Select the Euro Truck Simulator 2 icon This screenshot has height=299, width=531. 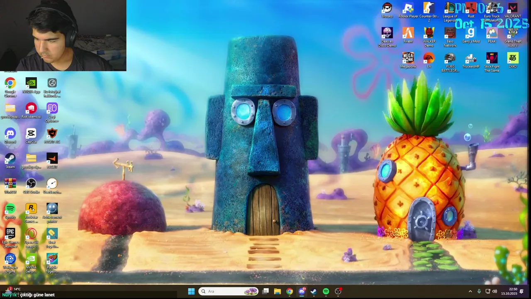point(492,12)
